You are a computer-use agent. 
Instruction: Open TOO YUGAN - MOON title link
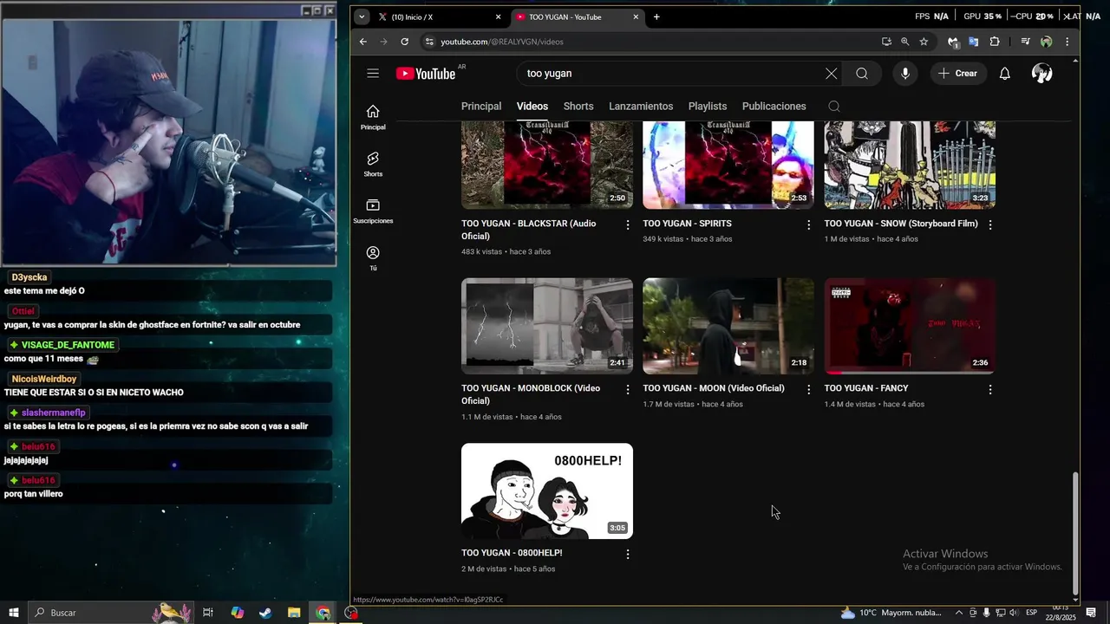click(714, 388)
